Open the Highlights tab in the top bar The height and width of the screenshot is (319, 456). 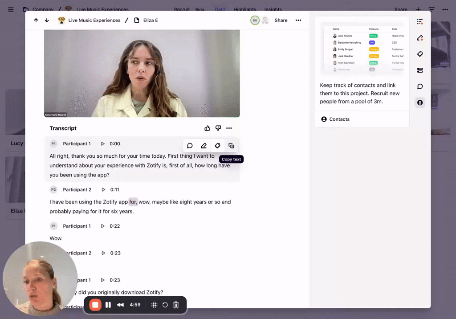[244, 9]
